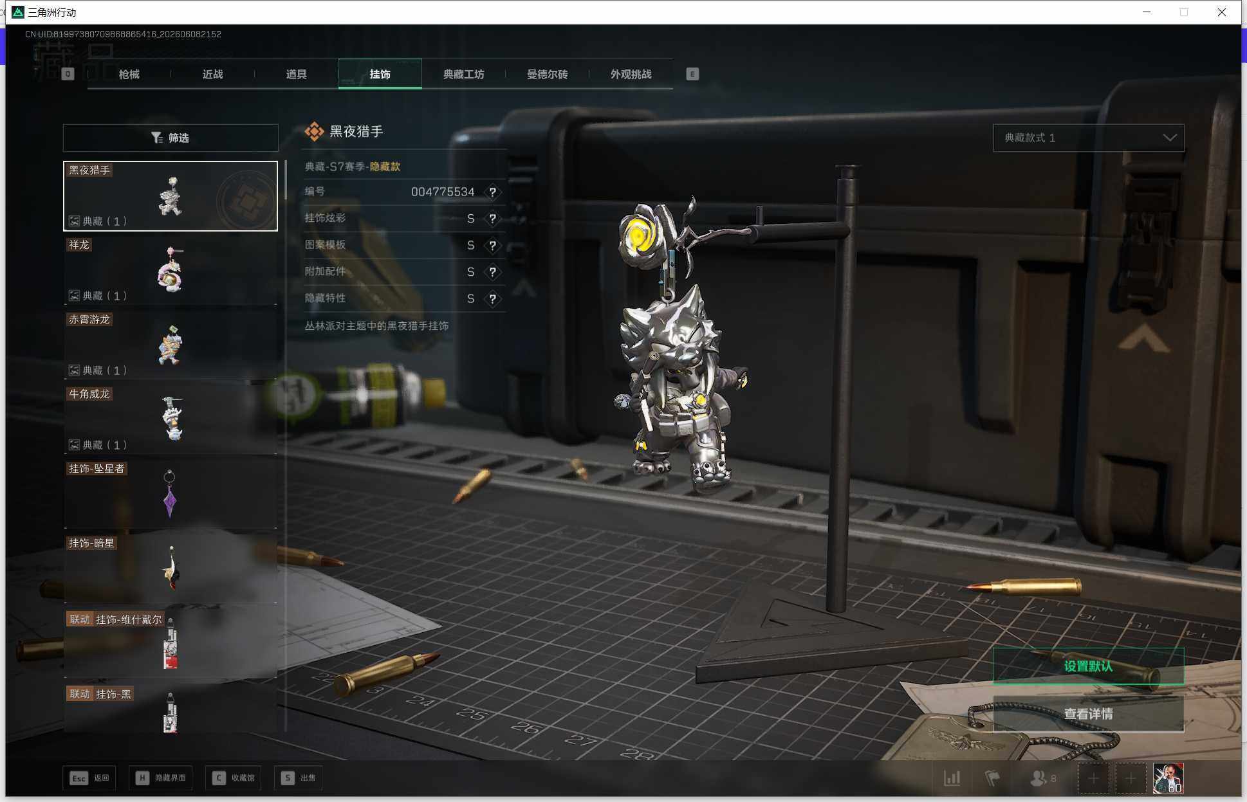Select the 挂饰-坠星者 charm item
The width and height of the screenshot is (1247, 802).
coord(171,494)
